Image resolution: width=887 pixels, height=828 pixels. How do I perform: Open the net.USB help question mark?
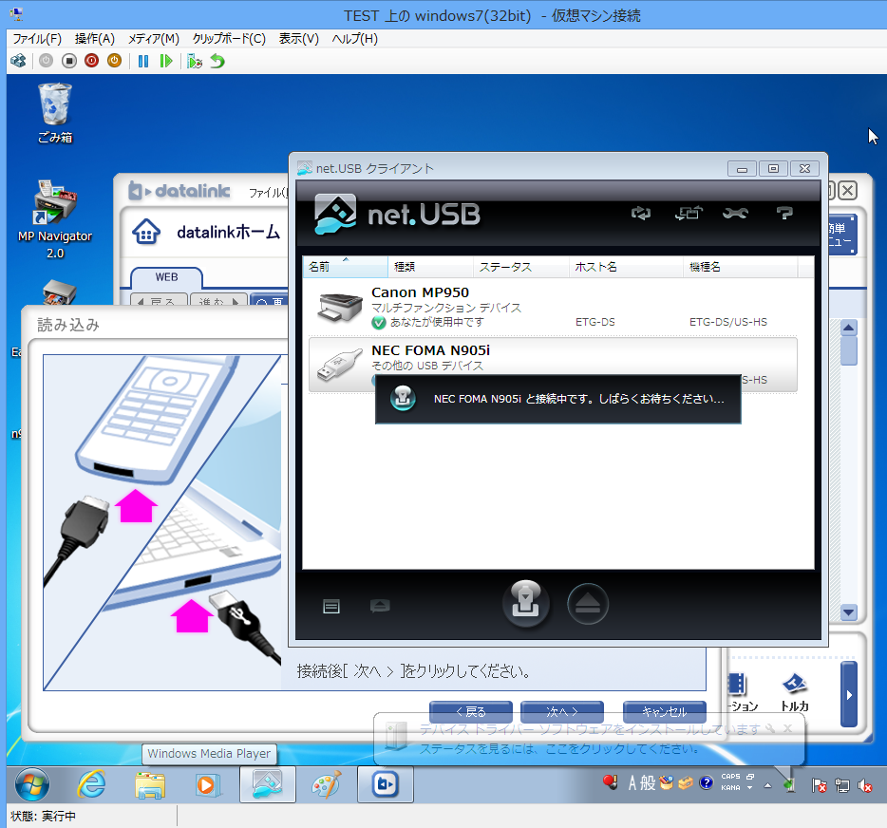click(784, 214)
